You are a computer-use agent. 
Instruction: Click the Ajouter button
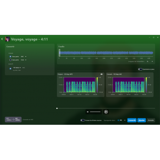[141, 120]
